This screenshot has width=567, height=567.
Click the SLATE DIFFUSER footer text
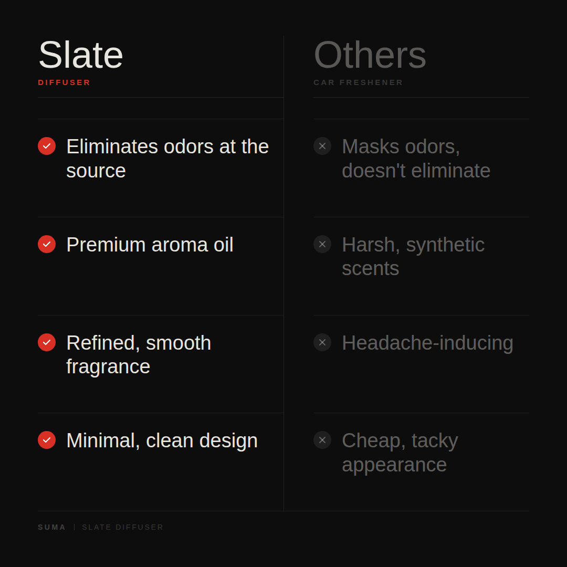[x=123, y=527]
